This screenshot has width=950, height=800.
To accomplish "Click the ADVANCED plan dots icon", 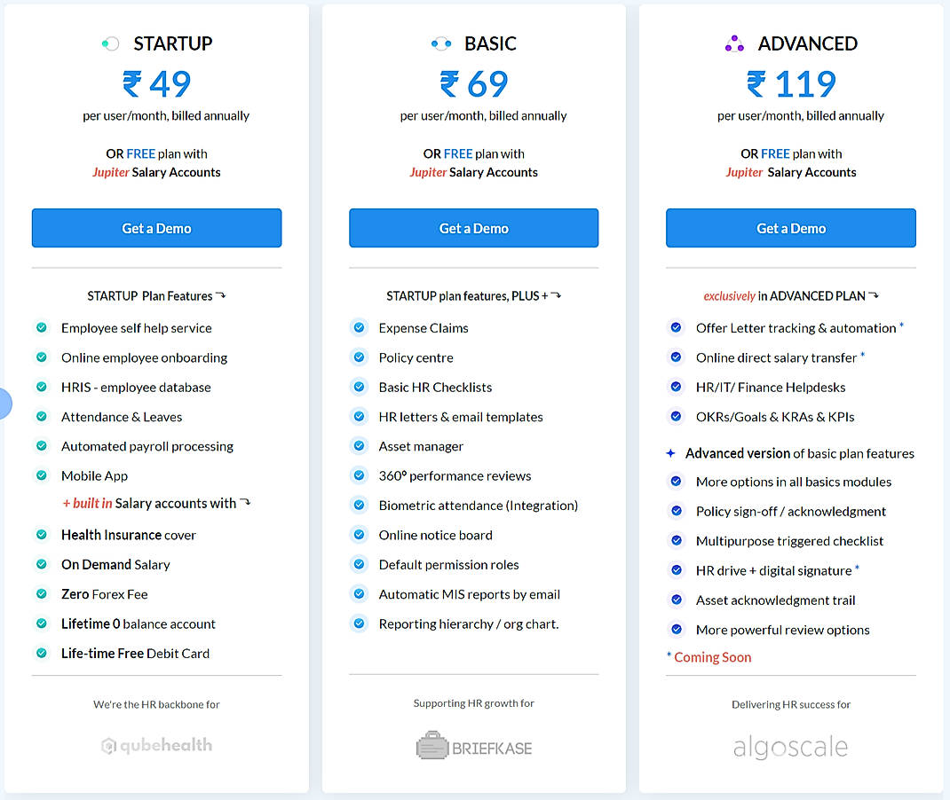I will click(733, 43).
